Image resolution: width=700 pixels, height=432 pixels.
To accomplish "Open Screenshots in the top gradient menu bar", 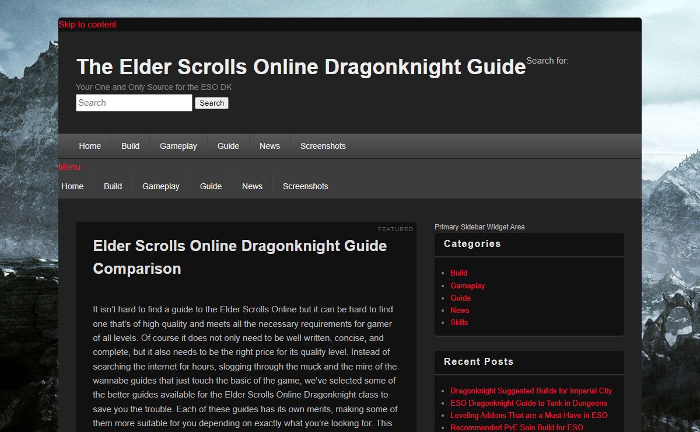I will (x=323, y=146).
